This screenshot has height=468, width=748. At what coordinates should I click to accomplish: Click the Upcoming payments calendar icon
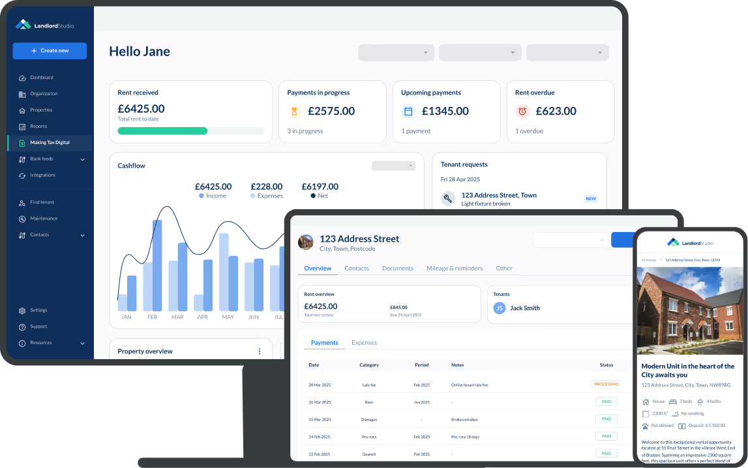coord(408,111)
